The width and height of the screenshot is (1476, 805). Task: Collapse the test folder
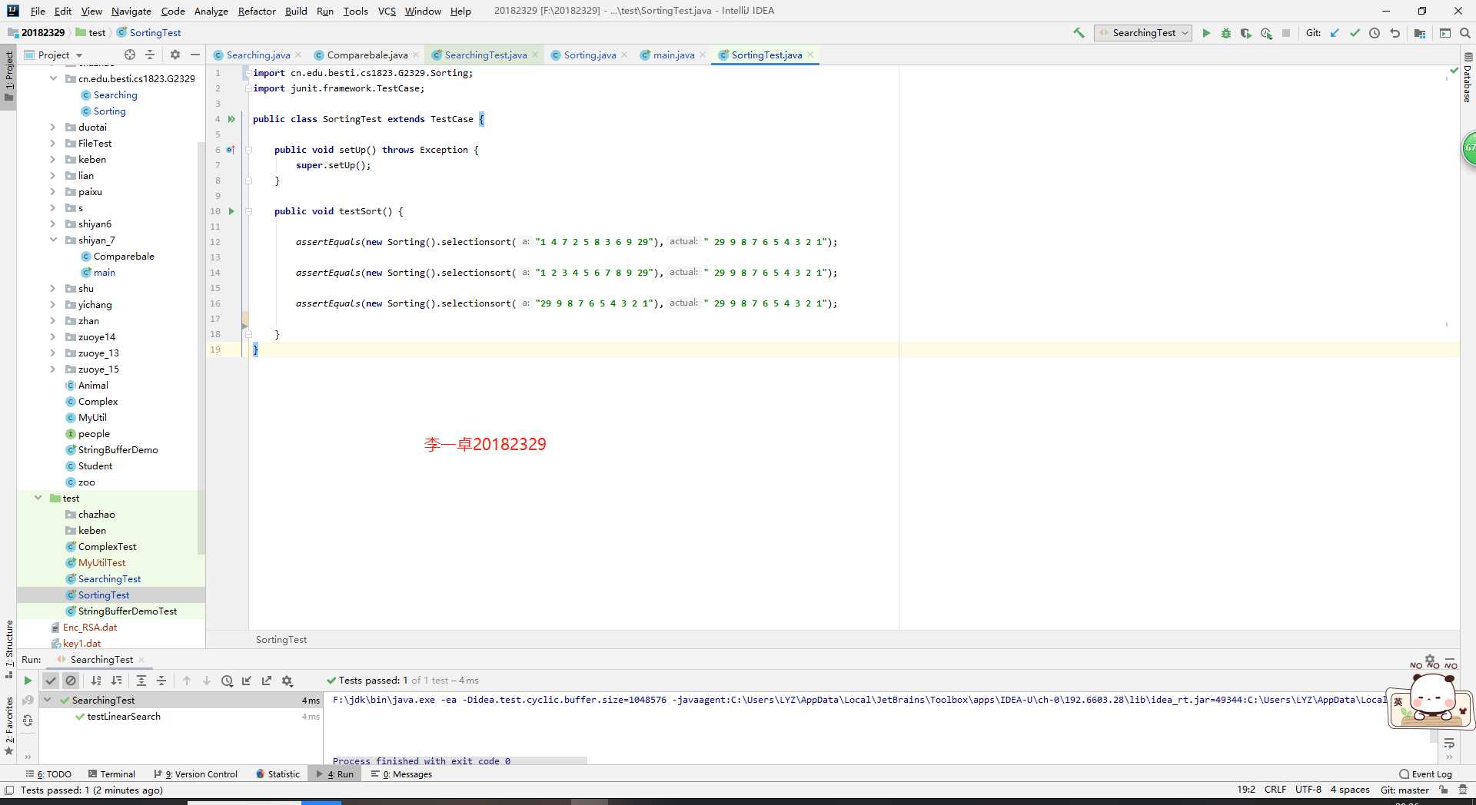point(38,499)
